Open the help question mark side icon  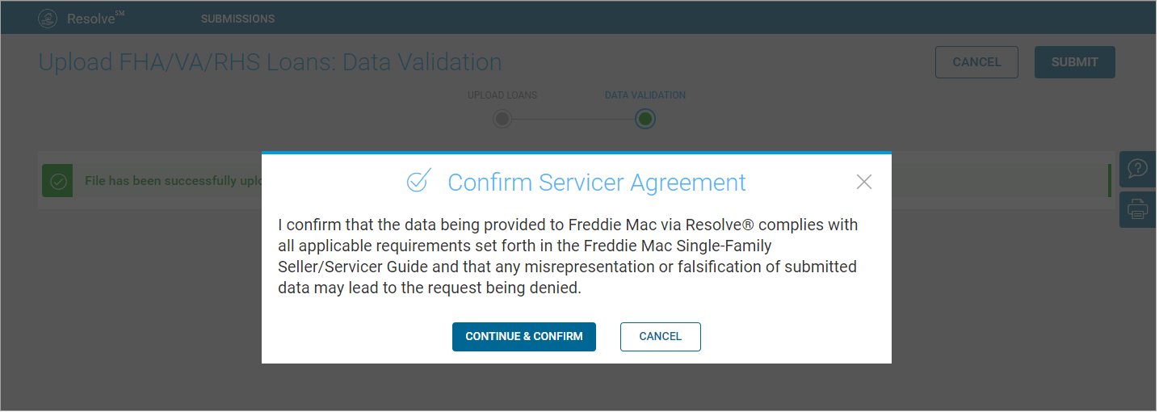[1137, 169]
